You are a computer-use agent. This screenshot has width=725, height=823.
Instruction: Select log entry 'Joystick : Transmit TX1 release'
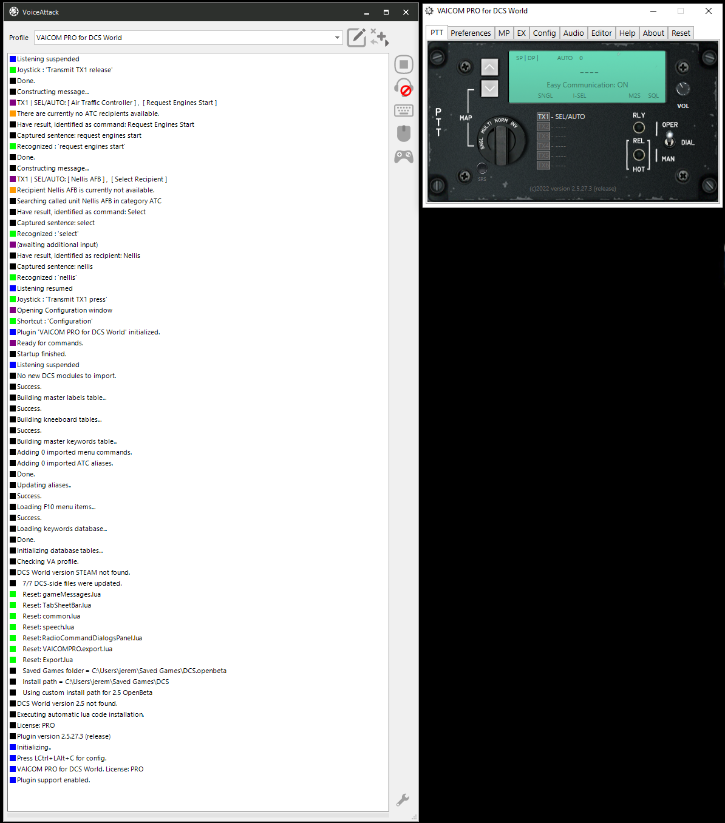pos(64,70)
